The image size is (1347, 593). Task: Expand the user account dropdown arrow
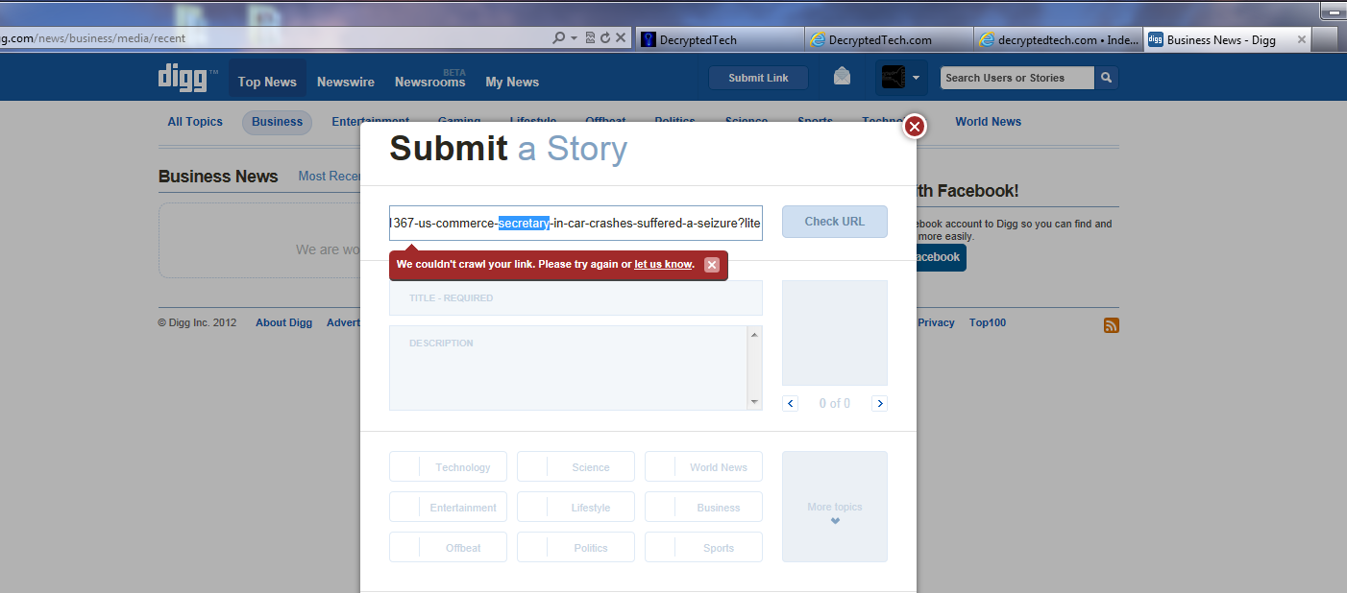pos(917,78)
